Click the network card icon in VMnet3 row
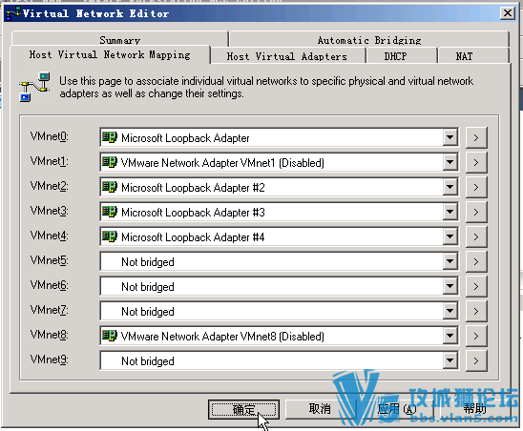Screen dimensions: 523x431 pos(110,212)
